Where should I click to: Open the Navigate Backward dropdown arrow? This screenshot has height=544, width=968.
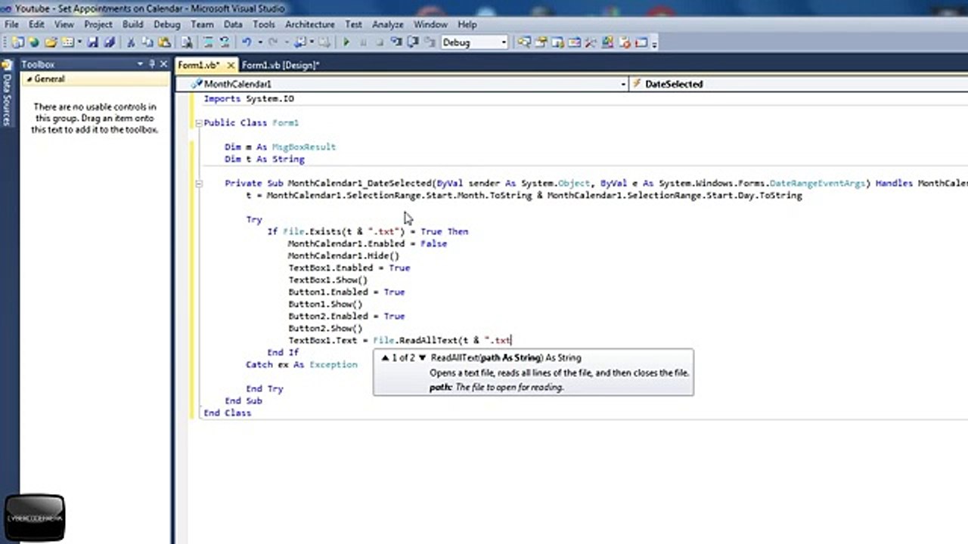[312, 42]
